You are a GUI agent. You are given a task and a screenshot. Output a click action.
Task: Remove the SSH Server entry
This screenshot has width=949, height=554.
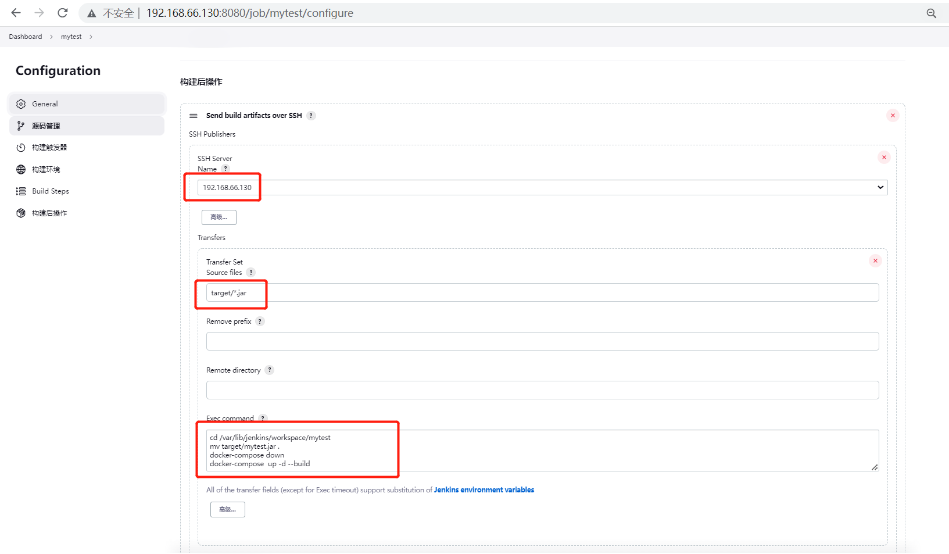884,157
